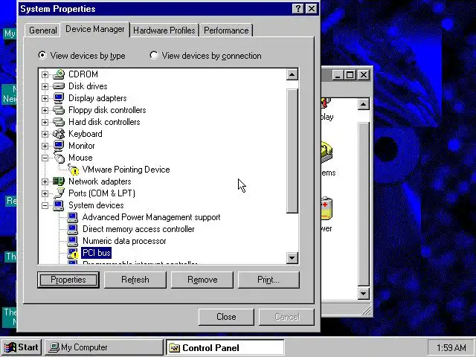Expand the Keyboard category

click(x=45, y=134)
